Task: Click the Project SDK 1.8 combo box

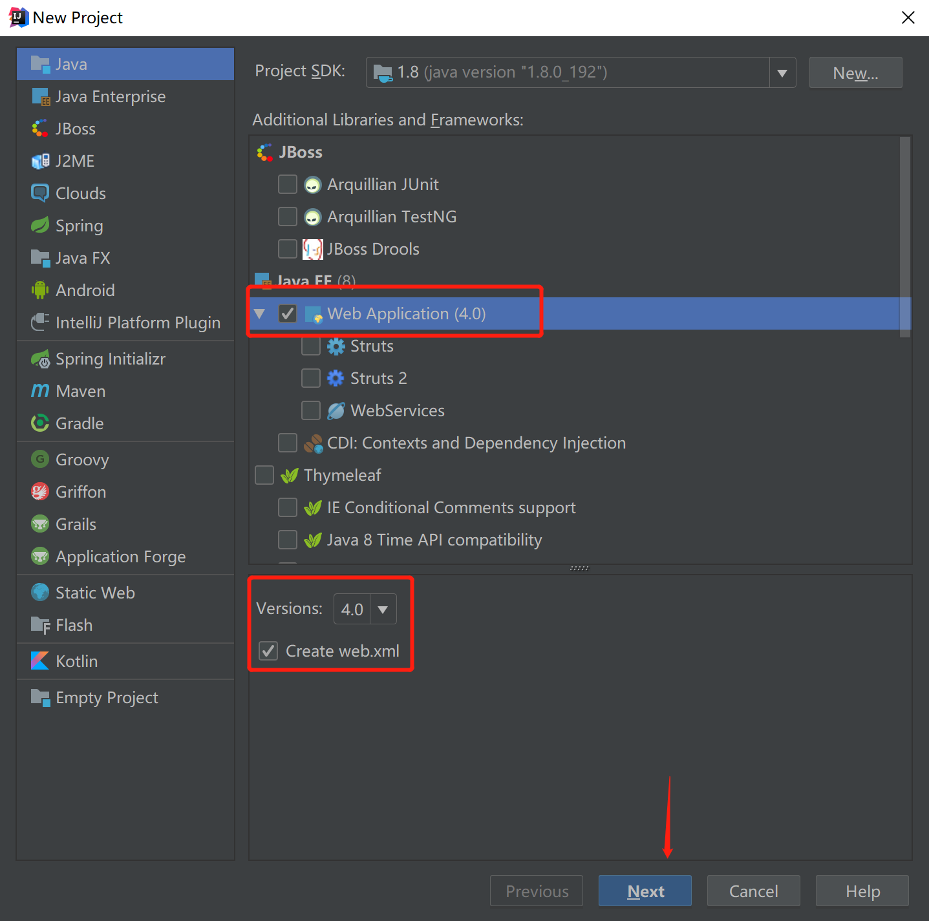Action: coord(581,72)
